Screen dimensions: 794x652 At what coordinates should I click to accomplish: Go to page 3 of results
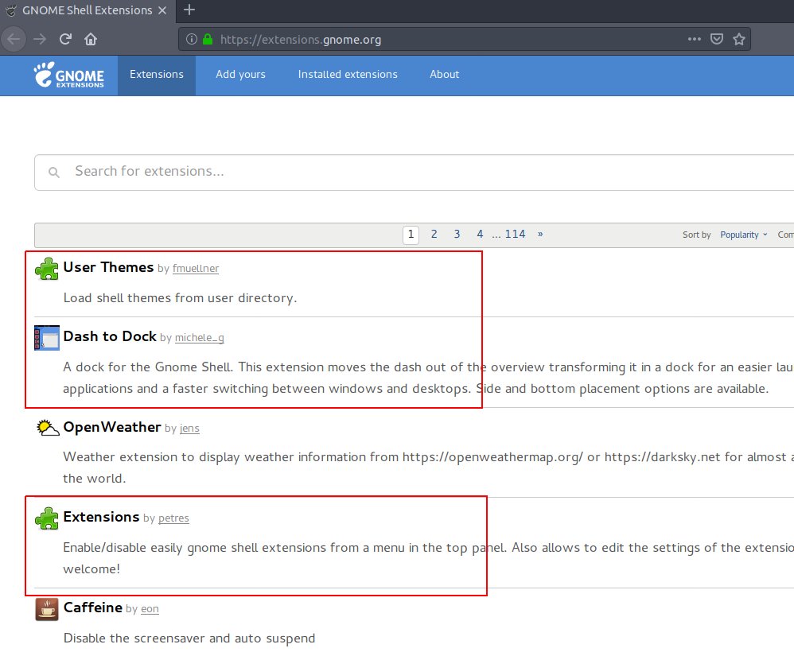point(457,235)
